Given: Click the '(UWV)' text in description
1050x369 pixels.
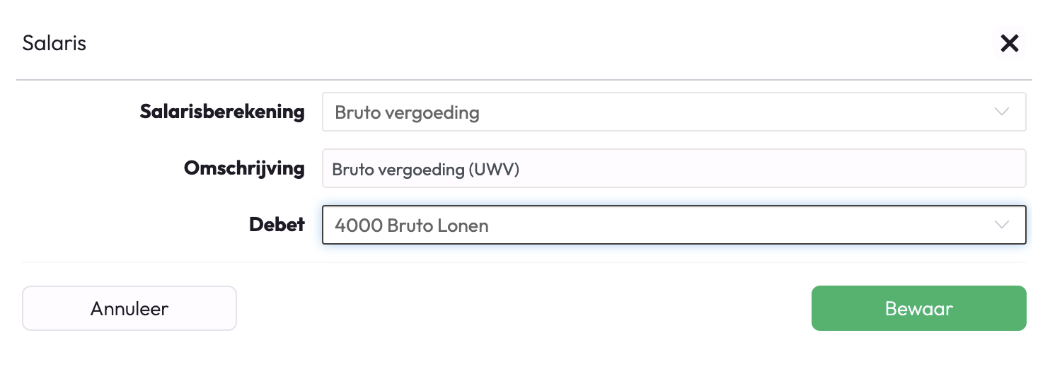Looking at the screenshot, I should (493, 169).
